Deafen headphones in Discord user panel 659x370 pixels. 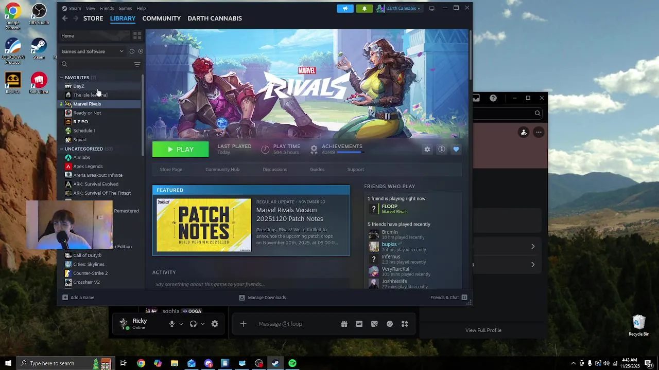pos(193,324)
